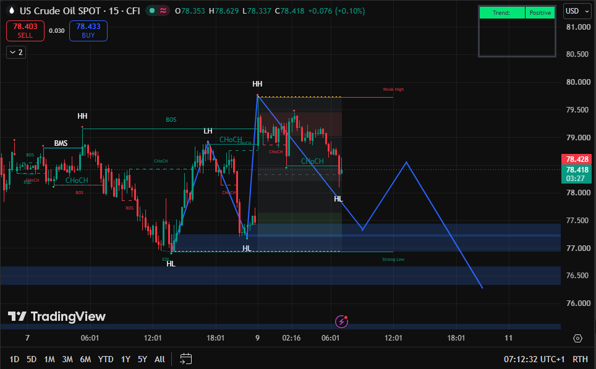Click the SELL 78.403 button
This screenshot has height=369, width=596.
click(25, 31)
